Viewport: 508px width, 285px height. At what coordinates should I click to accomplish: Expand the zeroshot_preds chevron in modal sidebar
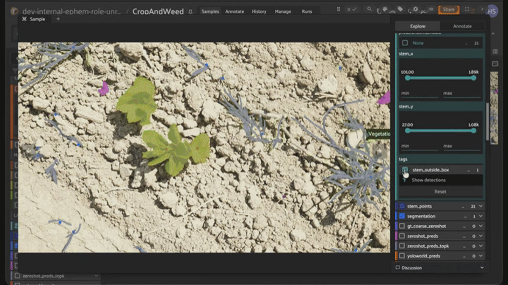480,236
